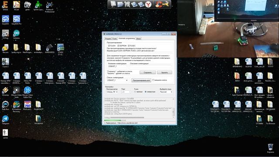Viewport: 279px width, 157px height.
Task: Click the webcam overlay showing the programmer
Action: pos(228,29)
